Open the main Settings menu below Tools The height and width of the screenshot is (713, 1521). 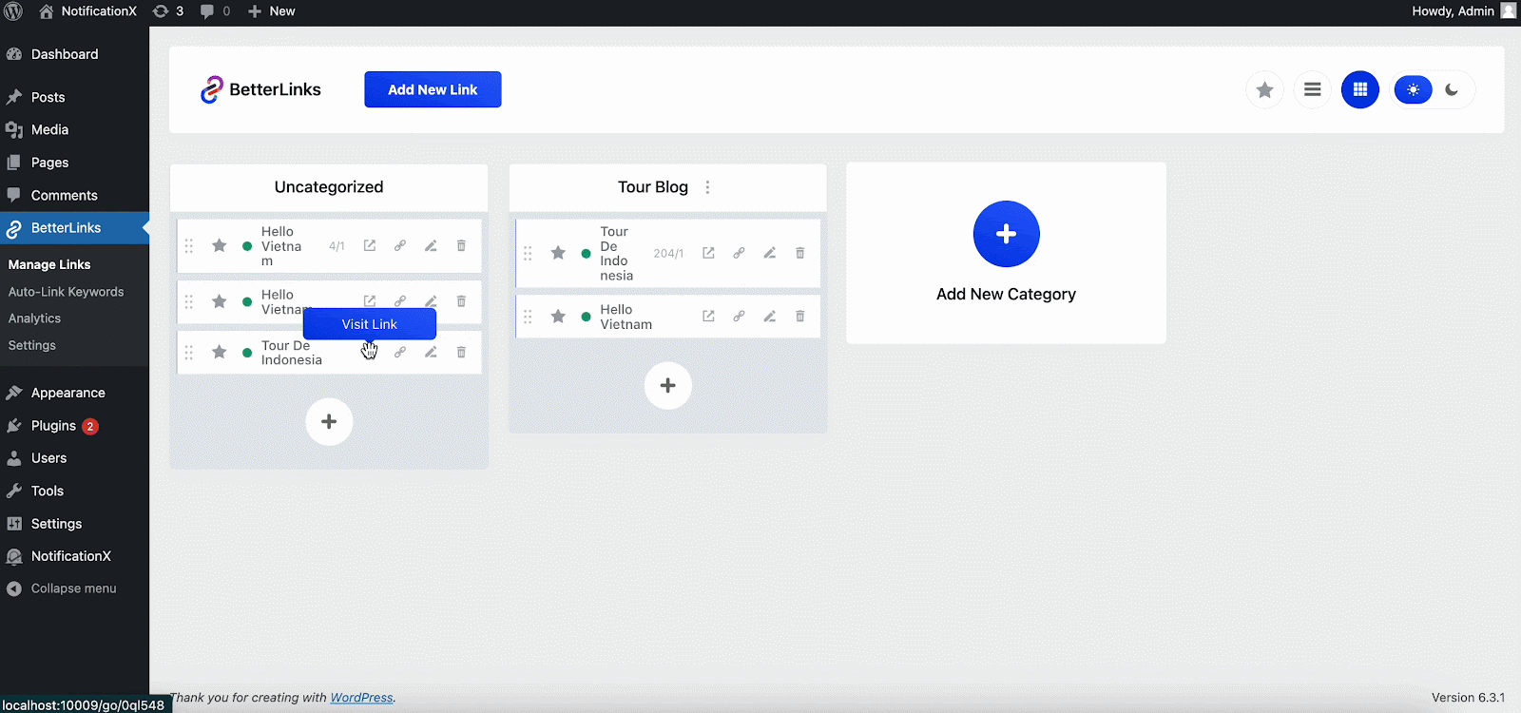74,524
